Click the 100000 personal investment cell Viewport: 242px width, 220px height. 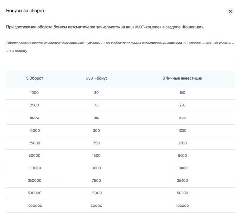coord(182,205)
